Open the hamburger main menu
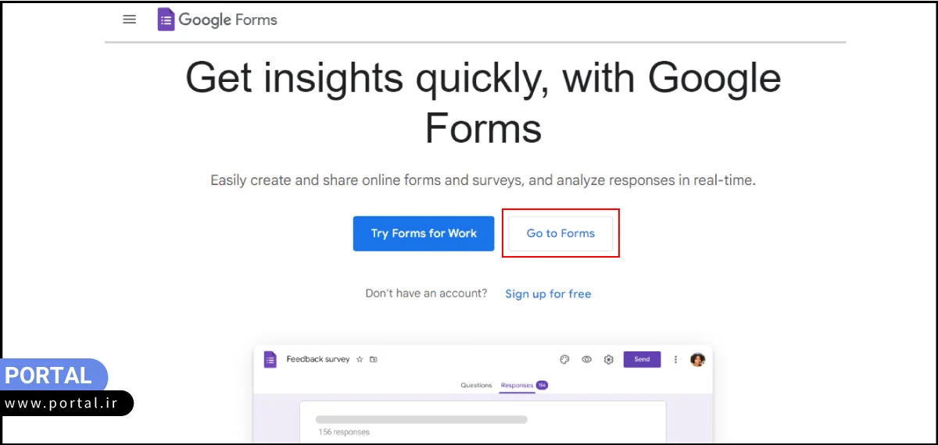Image resolution: width=938 pixels, height=445 pixels. point(130,20)
